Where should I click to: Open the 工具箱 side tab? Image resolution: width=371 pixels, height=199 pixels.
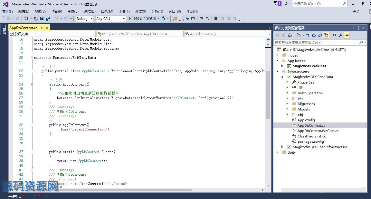4,30
